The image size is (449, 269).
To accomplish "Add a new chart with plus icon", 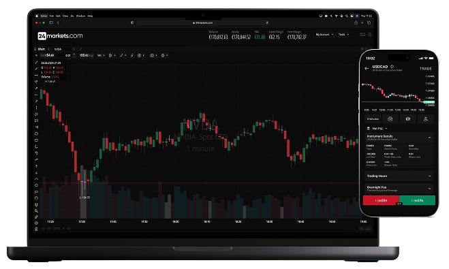I will point(48,49).
